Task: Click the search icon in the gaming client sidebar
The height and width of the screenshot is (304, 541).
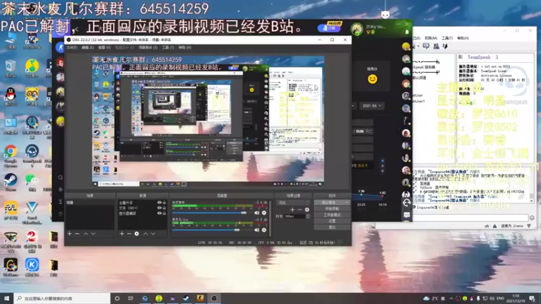Action: pyautogui.click(x=60, y=178)
